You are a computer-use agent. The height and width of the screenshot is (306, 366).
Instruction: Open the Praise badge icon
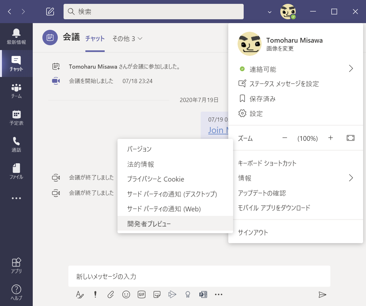click(188, 294)
